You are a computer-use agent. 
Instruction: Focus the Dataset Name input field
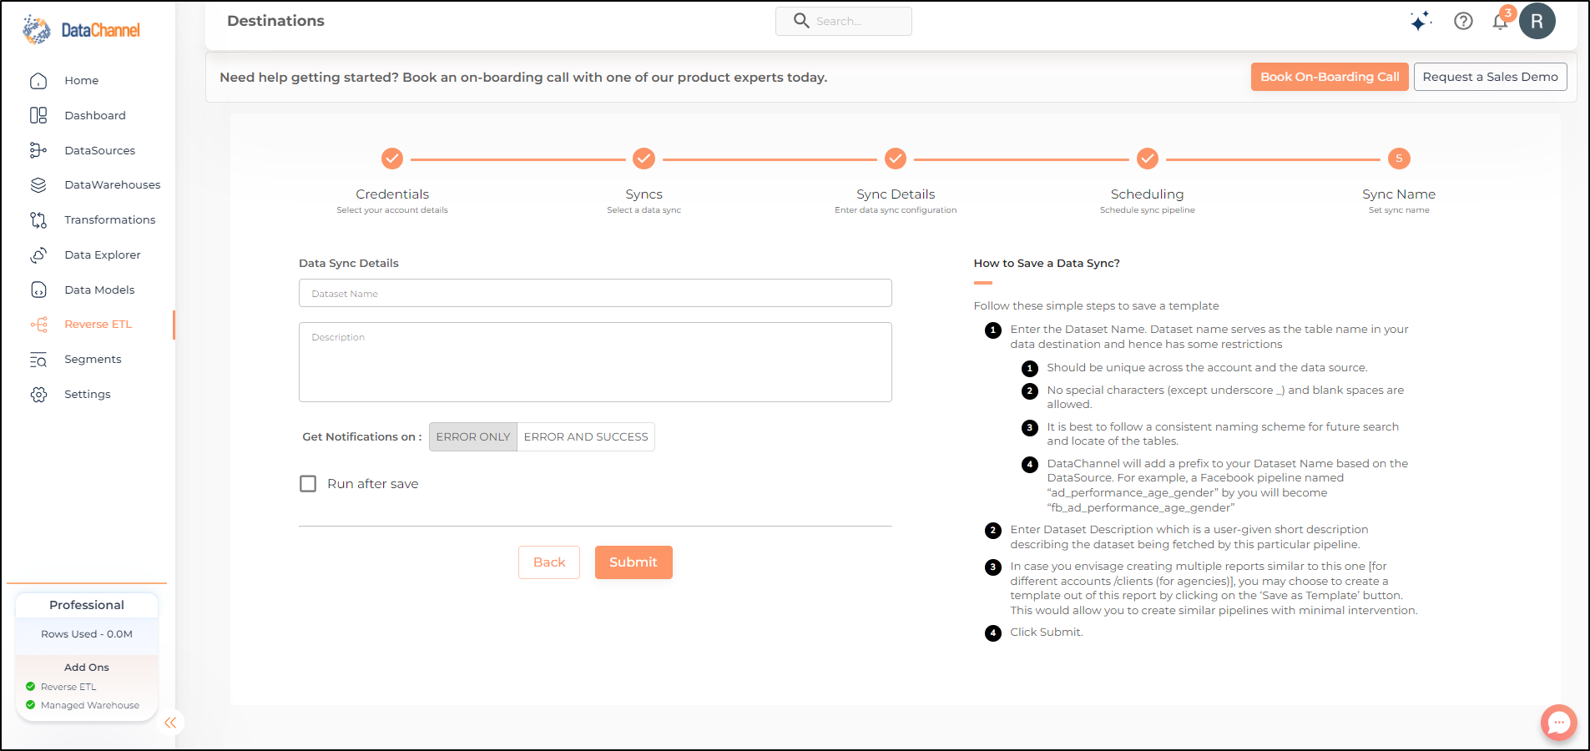tap(595, 294)
